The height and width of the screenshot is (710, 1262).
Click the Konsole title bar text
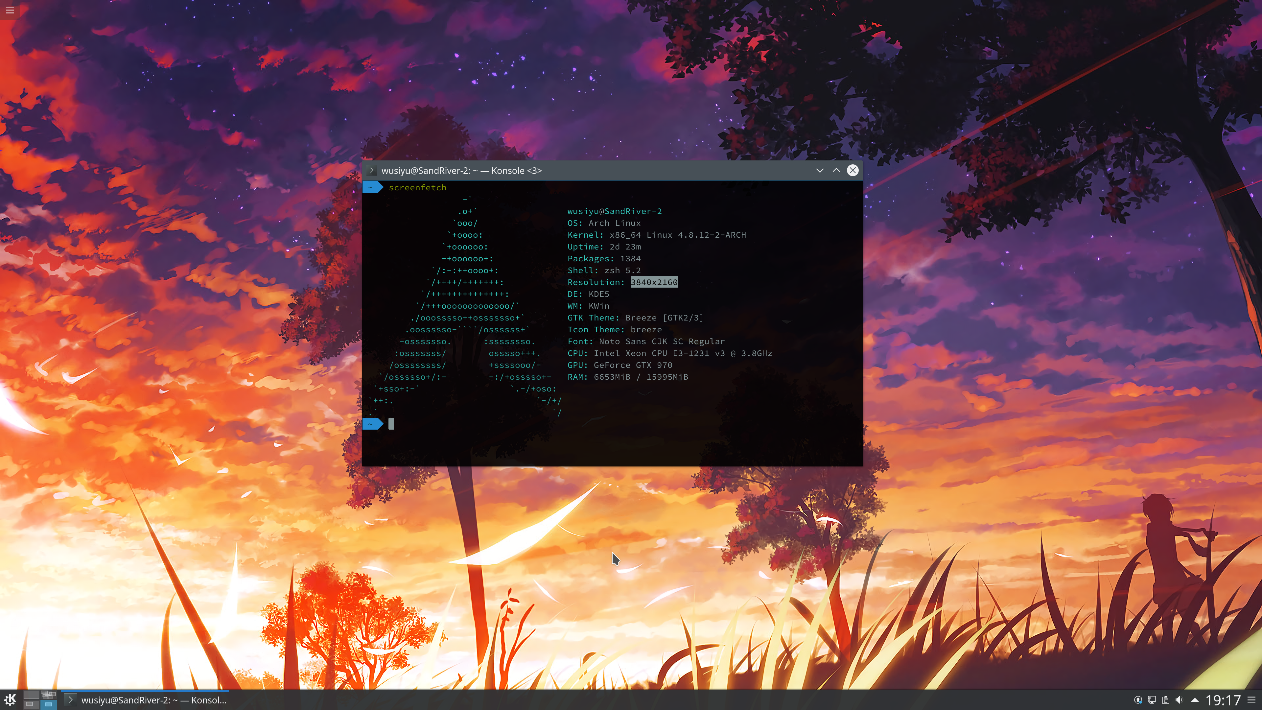tap(461, 171)
